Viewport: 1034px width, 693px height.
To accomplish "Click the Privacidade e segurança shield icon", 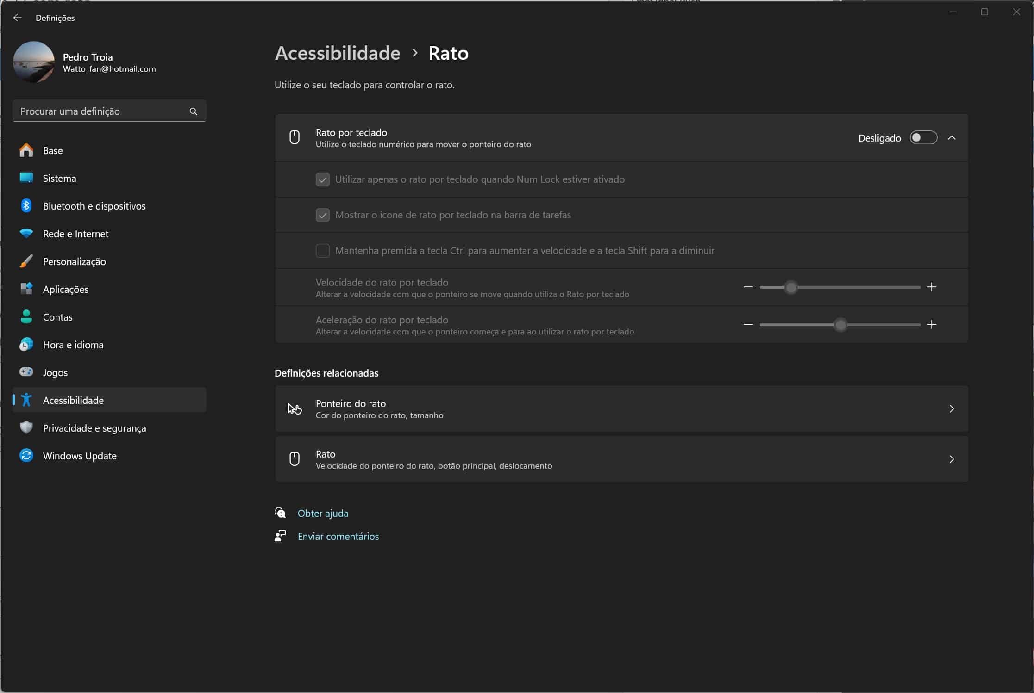I will pos(26,427).
